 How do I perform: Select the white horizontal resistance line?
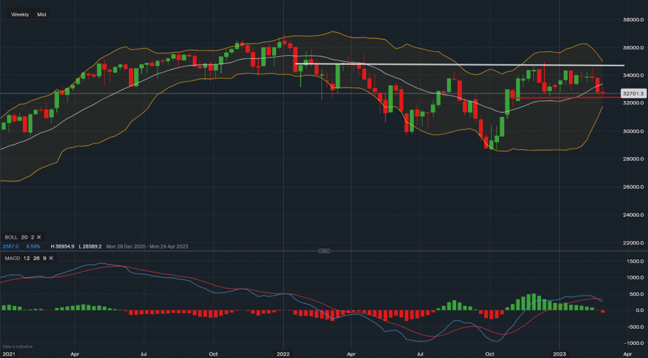(x=454, y=65)
